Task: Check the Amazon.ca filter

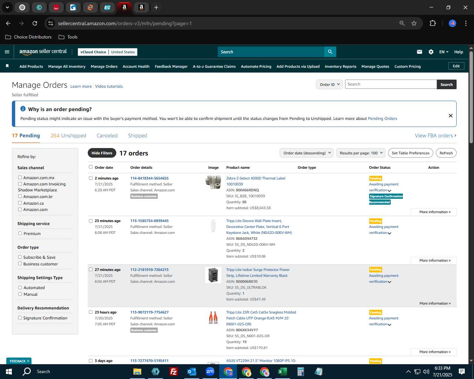Action: point(20,203)
